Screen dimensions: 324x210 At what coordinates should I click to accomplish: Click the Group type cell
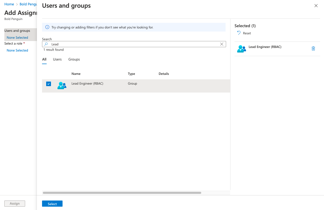[x=133, y=84]
